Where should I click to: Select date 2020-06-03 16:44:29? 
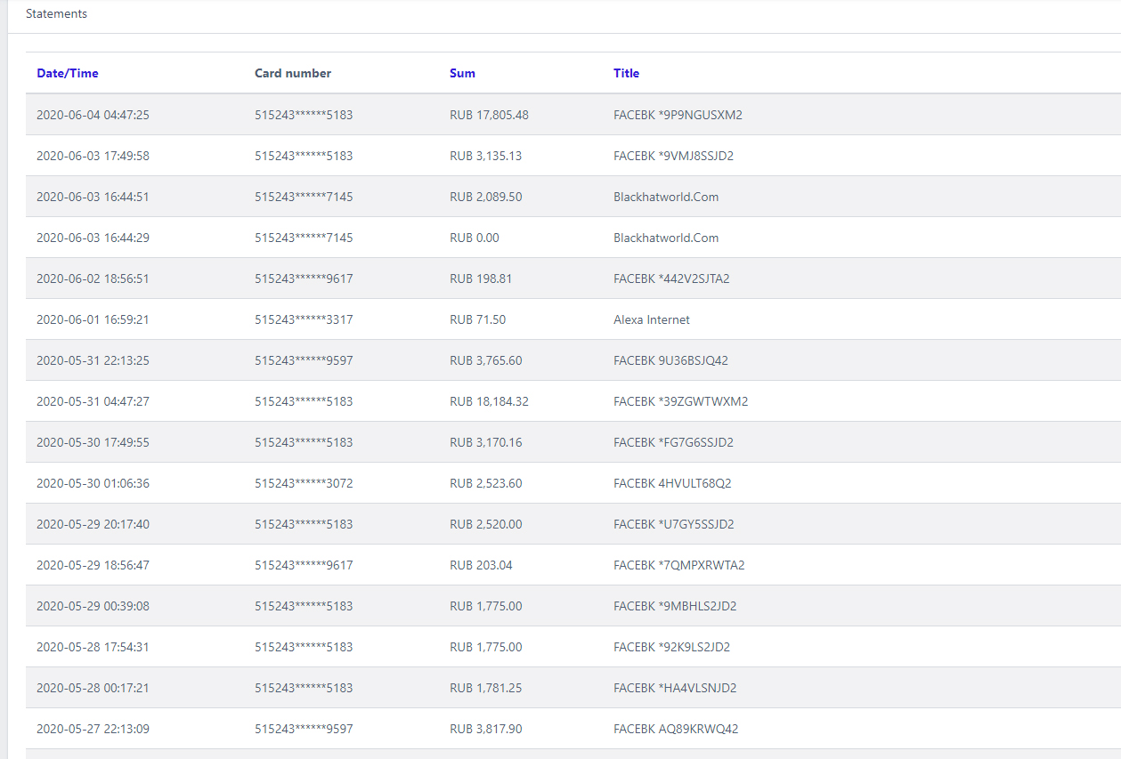[93, 238]
